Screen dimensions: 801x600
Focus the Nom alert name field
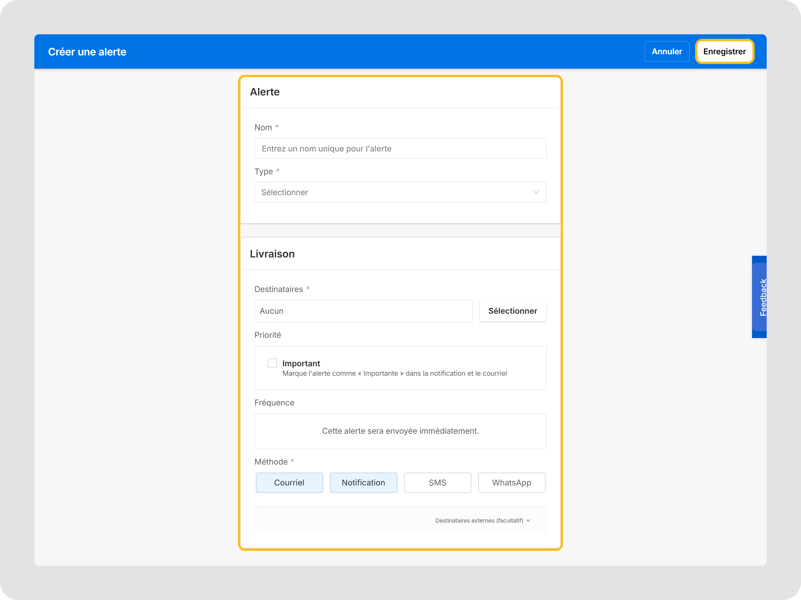[400, 148]
